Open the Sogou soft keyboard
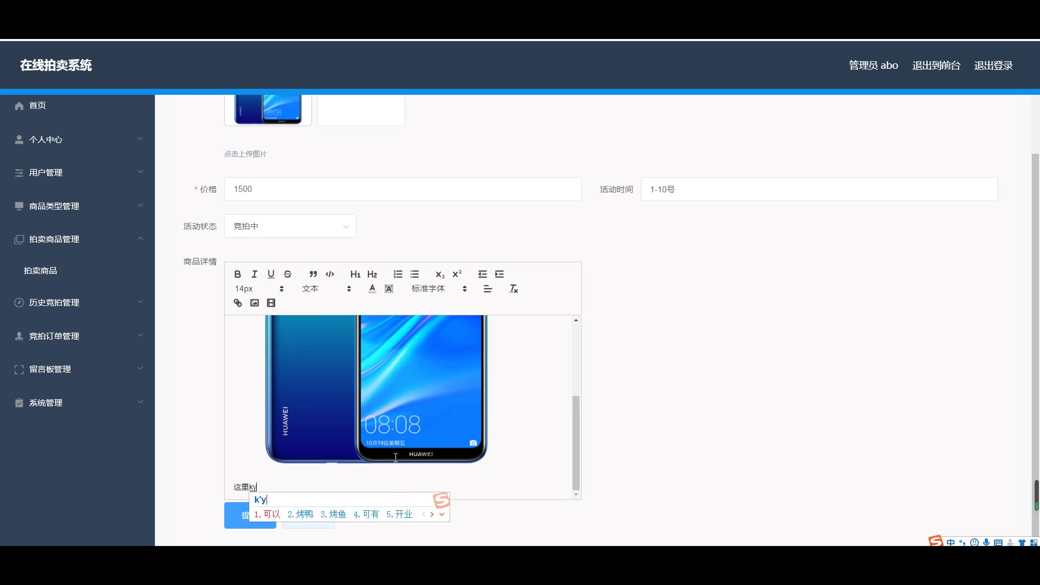Image resolution: width=1040 pixels, height=585 pixels. (998, 542)
